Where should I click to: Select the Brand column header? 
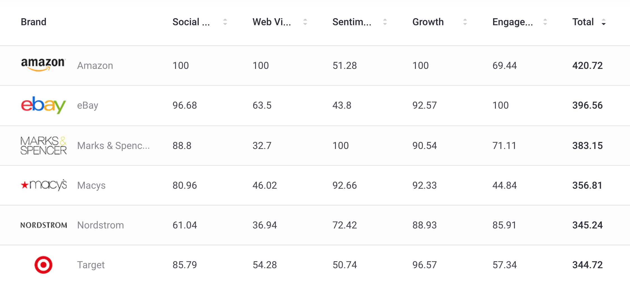point(34,22)
